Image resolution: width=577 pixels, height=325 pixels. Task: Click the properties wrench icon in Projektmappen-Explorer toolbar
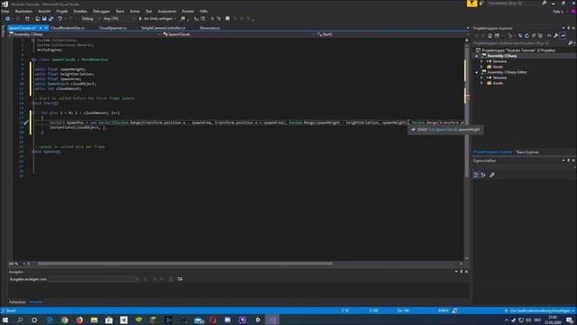[556, 36]
